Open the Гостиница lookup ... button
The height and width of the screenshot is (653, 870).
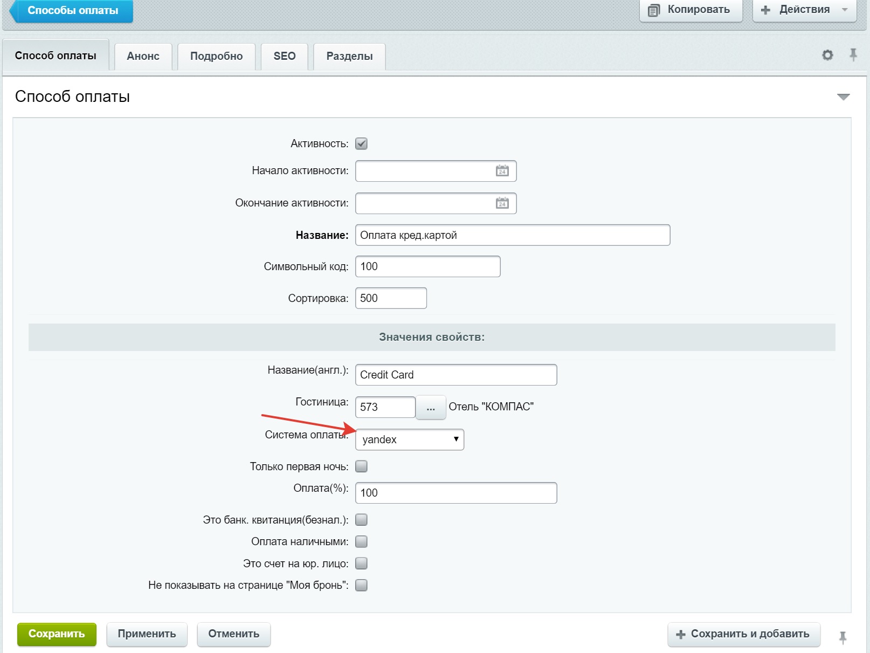(431, 407)
